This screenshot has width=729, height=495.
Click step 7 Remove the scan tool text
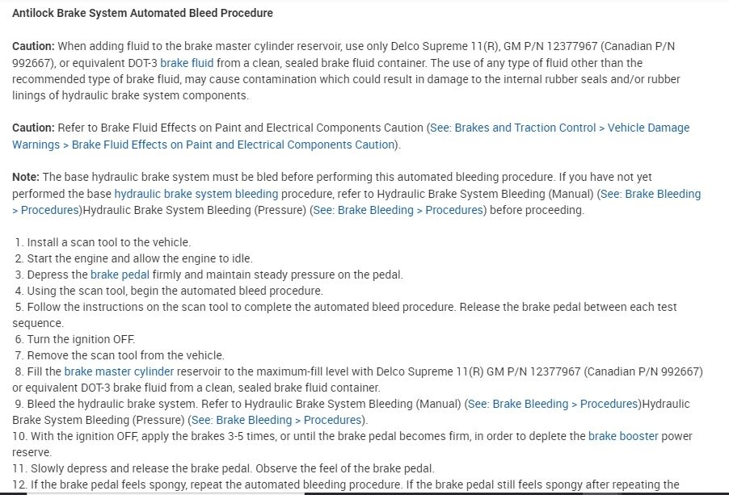[x=125, y=355]
